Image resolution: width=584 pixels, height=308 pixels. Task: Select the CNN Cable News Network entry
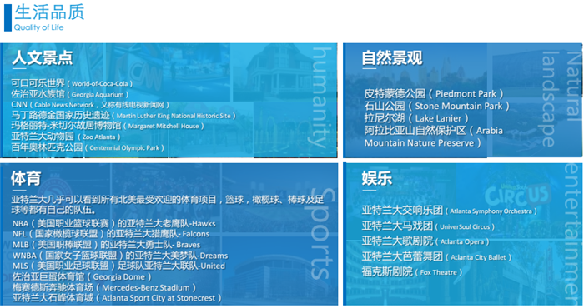90,105
